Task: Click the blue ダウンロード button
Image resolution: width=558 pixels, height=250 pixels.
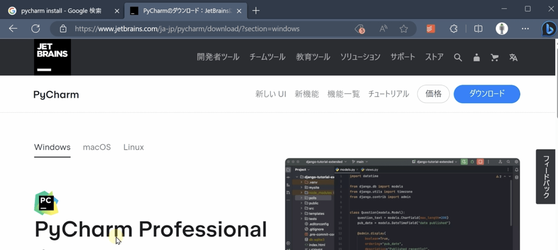Action: (487, 94)
